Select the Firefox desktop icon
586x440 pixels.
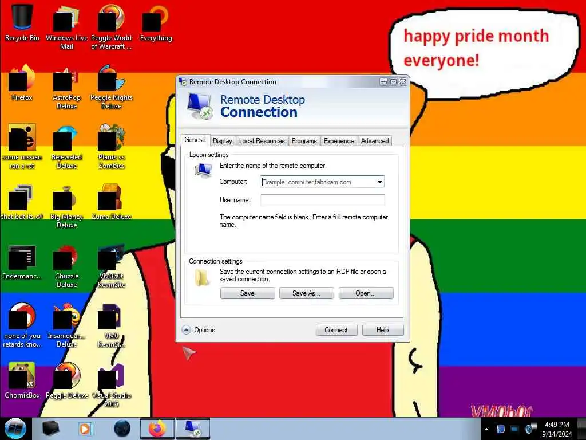[22, 83]
